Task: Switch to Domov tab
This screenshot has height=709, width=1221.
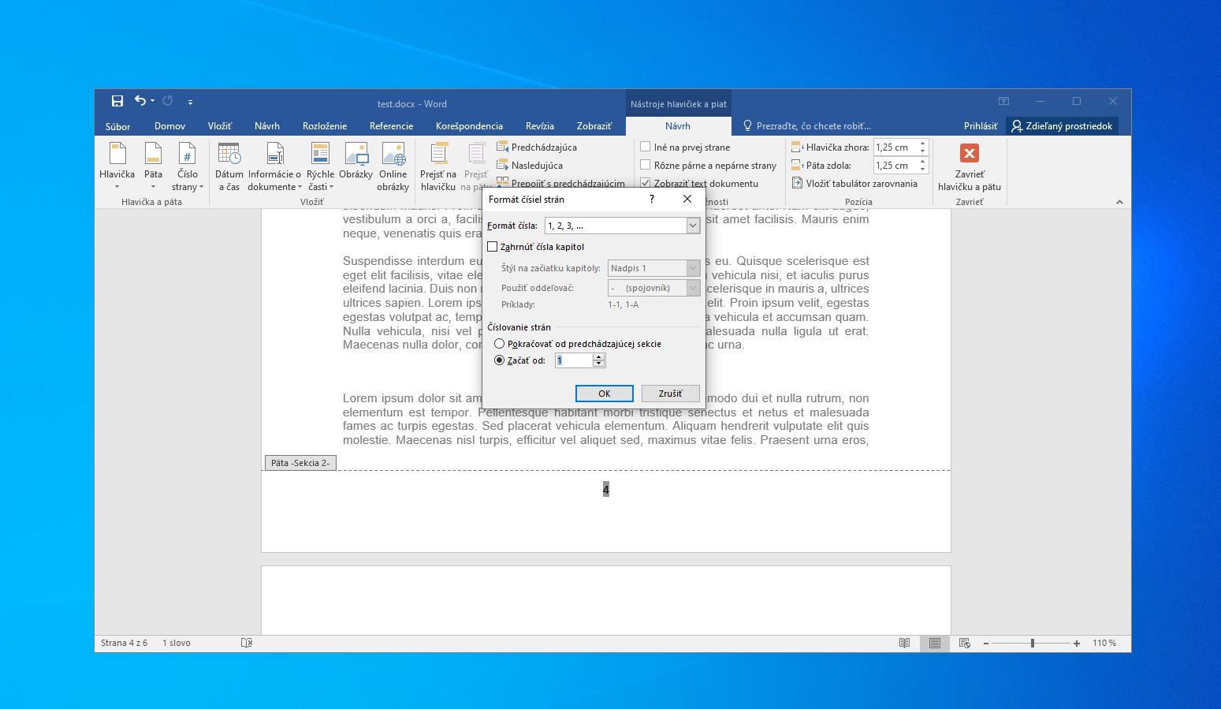Action: click(x=169, y=125)
